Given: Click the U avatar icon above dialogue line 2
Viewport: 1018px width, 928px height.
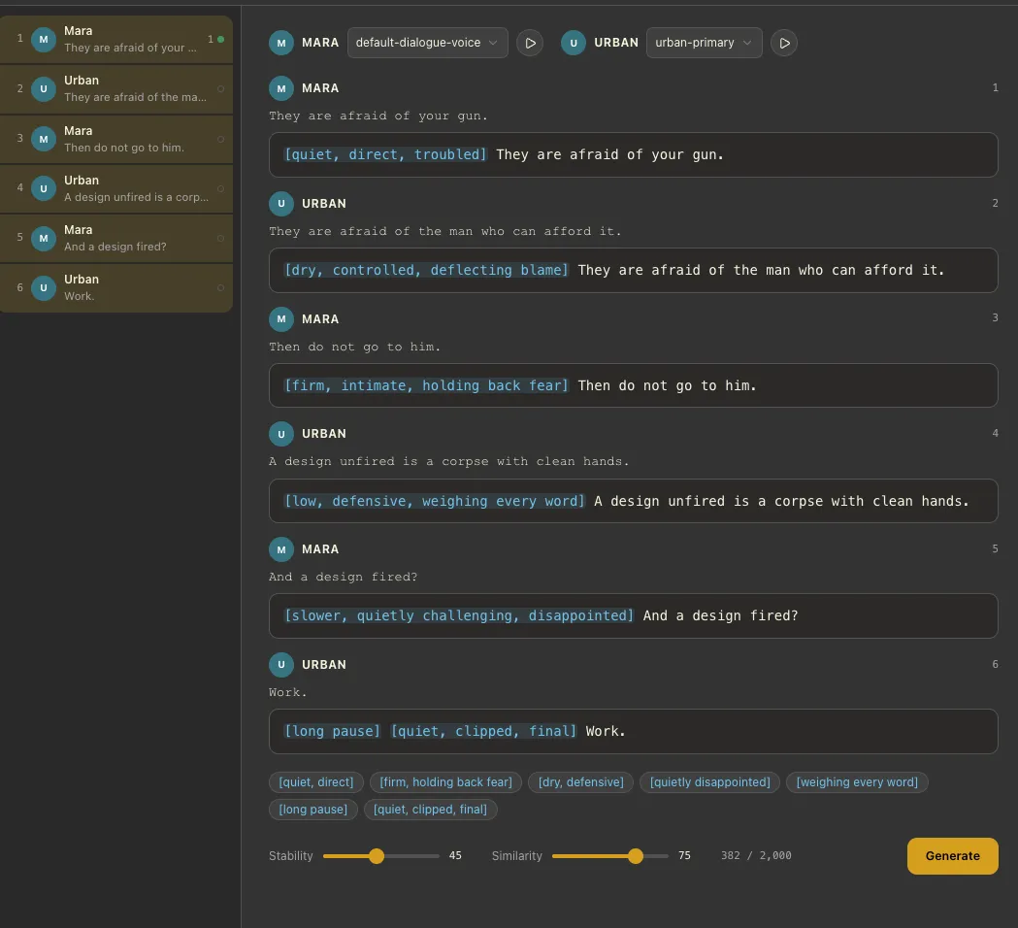Looking at the screenshot, I should click(x=281, y=203).
